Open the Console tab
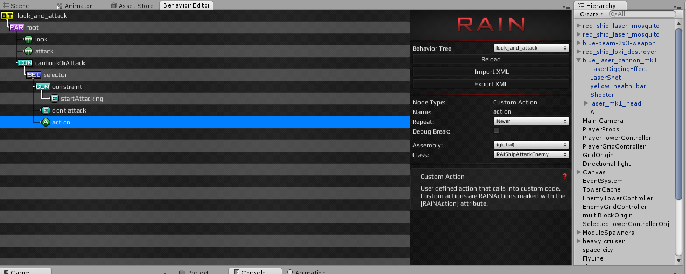This screenshot has width=686, height=274. [x=254, y=271]
